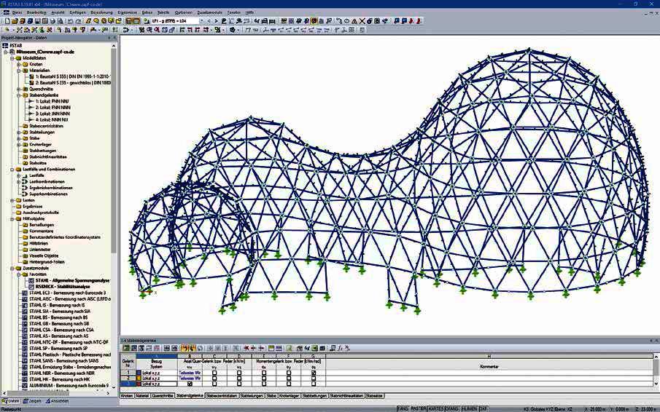This screenshot has width=660, height=412.
Task: Toggle the φz checkbox in hinge row 2
Action: (x=314, y=378)
